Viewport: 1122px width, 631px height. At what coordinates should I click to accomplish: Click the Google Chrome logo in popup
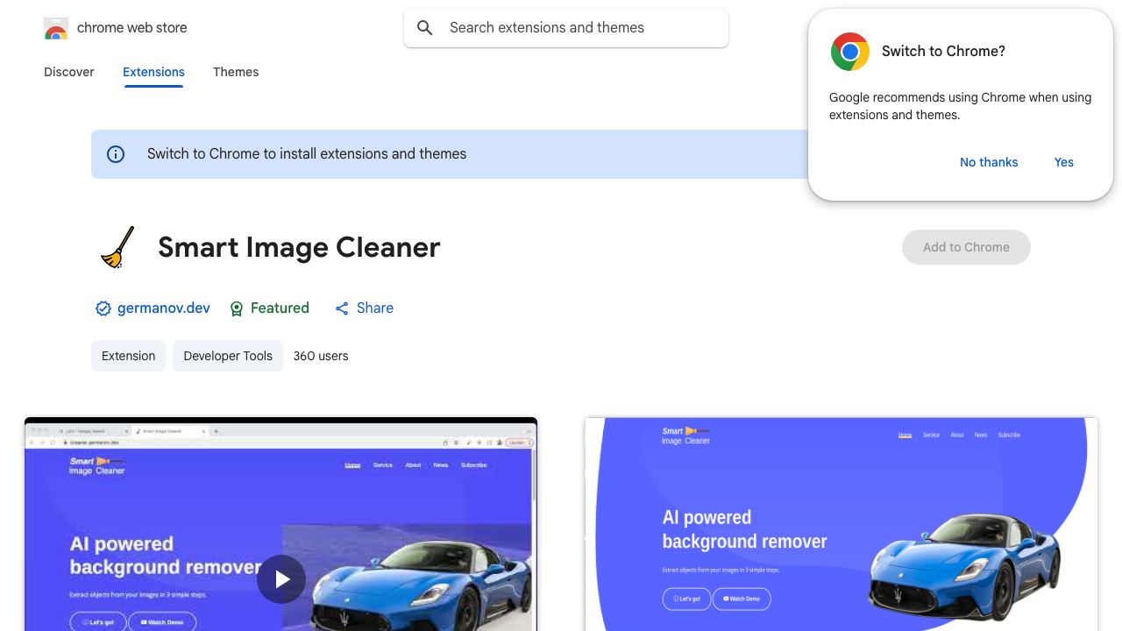(849, 52)
